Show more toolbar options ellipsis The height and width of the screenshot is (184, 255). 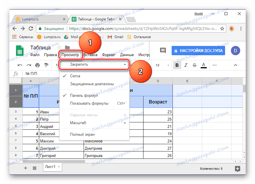point(215,65)
